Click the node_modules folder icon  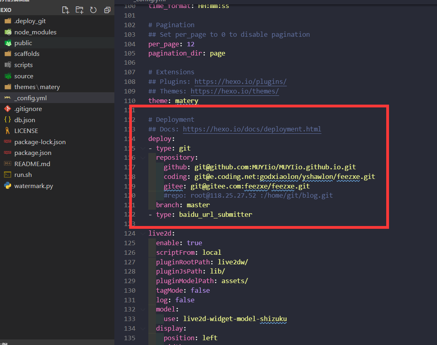click(x=8, y=32)
